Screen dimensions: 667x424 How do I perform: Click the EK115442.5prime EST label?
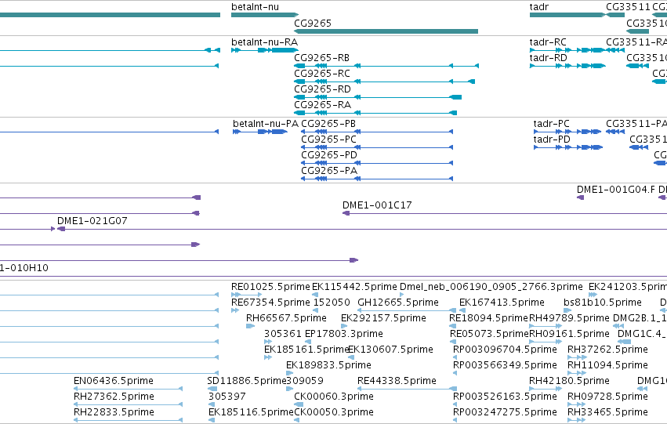pyautogui.click(x=354, y=287)
